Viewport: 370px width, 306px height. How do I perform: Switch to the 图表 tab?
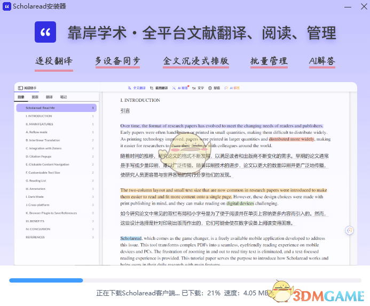35,97
